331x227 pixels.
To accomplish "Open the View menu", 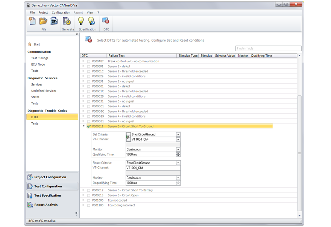I will (90, 13).
